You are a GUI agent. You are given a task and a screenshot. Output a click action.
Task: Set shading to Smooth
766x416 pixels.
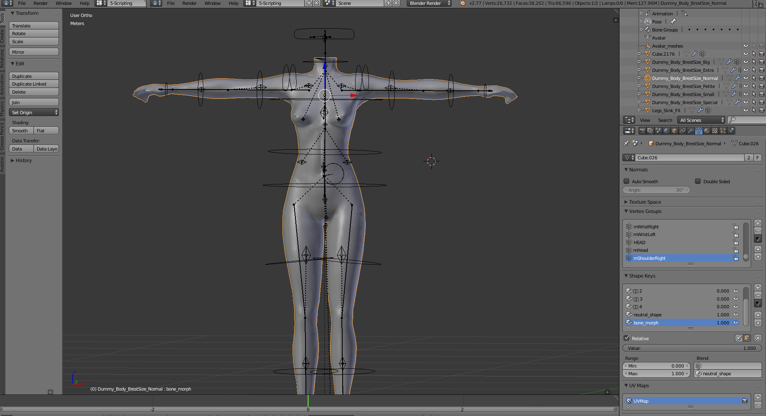21,131
